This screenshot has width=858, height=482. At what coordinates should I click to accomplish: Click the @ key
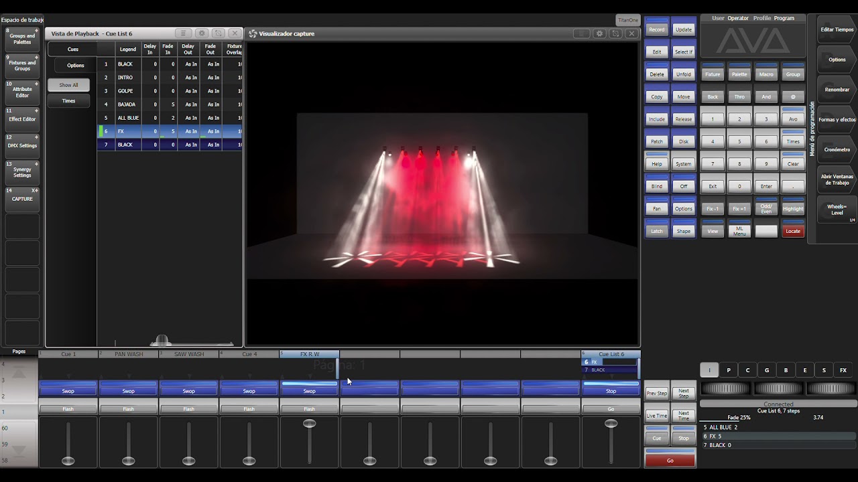point(793,96)
